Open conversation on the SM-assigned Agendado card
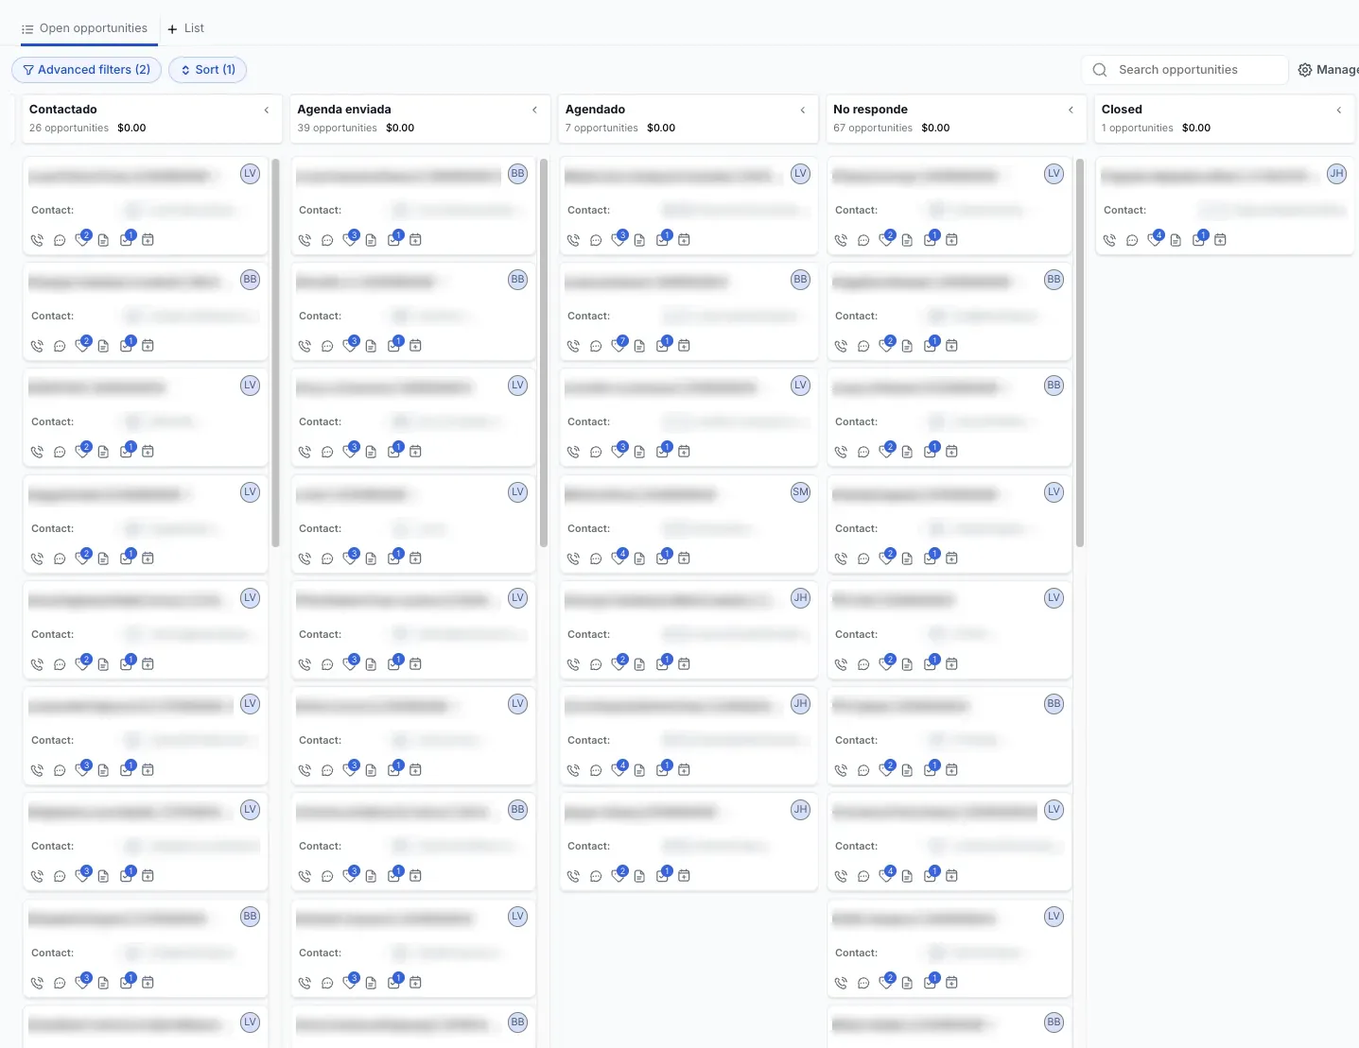Screen dimensions: 1359x1048 click(596, 558)
